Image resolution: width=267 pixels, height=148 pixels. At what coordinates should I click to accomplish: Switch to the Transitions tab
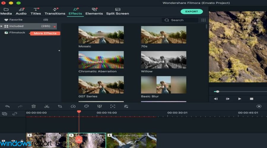(x=55, y=11)
